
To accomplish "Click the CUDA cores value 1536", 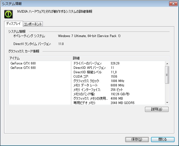I will (x=114, y=77).
